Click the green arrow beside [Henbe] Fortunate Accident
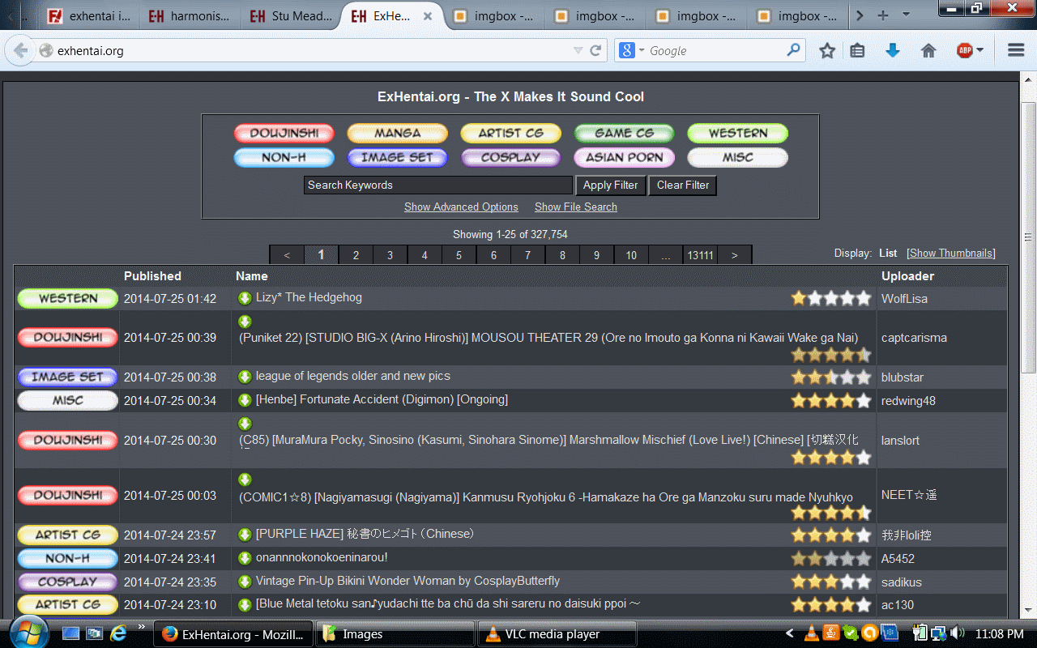Viewport: 1037px width, 648px height. click(x=245, y=400)
